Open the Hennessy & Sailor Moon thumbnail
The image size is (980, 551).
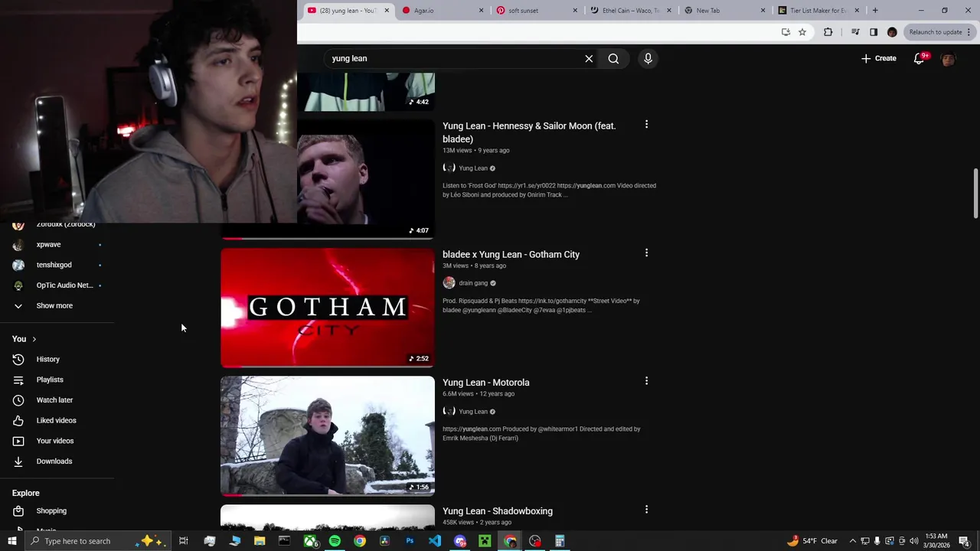(x=366, y=179)
